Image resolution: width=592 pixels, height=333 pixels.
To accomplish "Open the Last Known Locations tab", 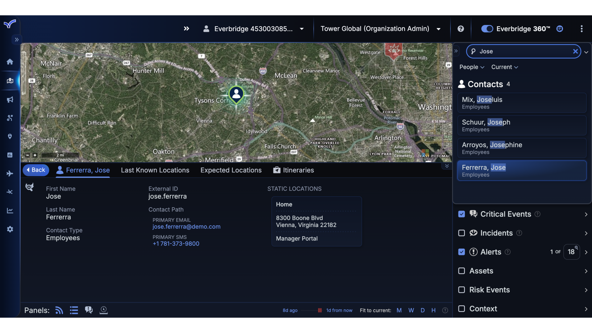I will (x=155, y=170).
